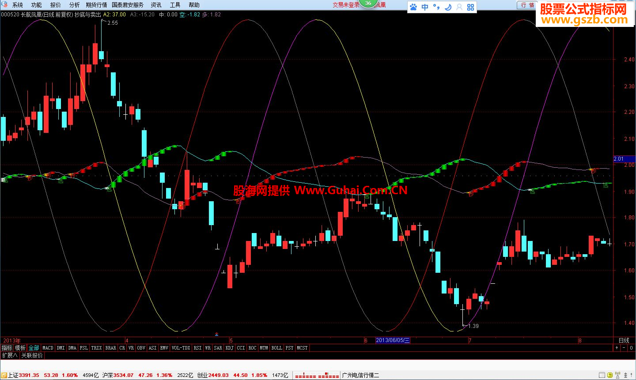Click the 日线 period selector
Viewport: 636px width, 380px height.
point(624,340)
